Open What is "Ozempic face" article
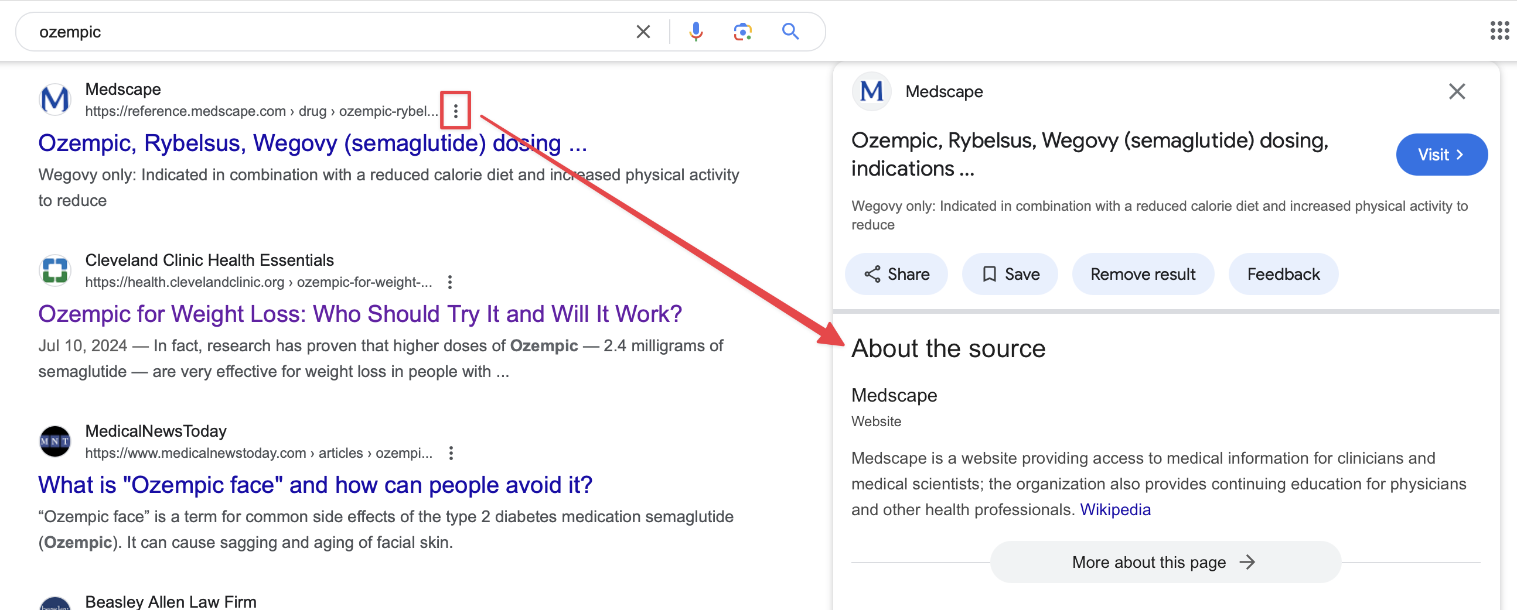Image resolution: width=1517 pixels, height=610 pixels. (x=315, y=485)
